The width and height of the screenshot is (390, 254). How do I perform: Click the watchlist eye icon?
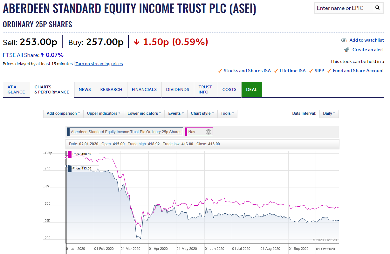pyautogui.click(x=344, y=40)
